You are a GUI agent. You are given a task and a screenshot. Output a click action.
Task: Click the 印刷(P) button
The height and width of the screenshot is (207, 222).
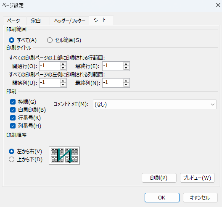click(159, 178)
